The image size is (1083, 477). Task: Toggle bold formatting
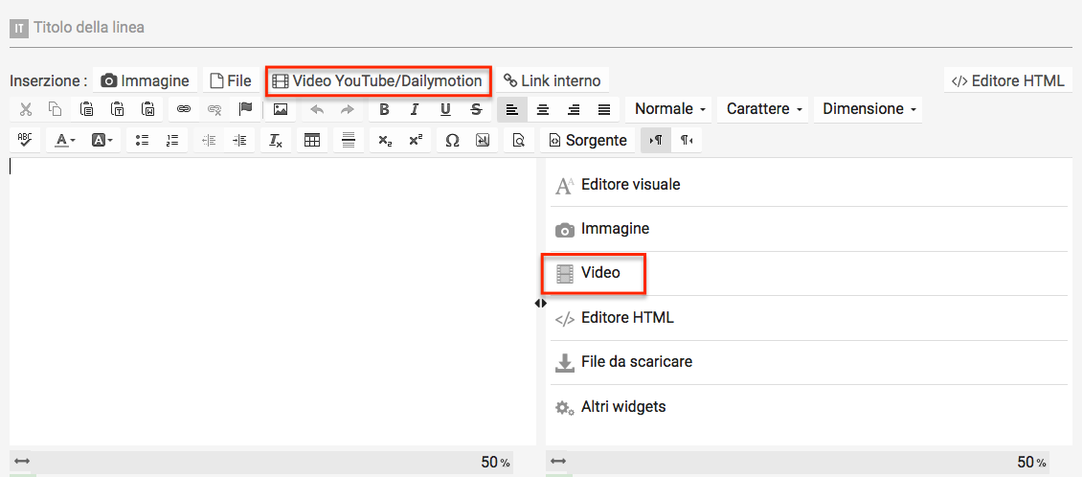coord(385,109)
